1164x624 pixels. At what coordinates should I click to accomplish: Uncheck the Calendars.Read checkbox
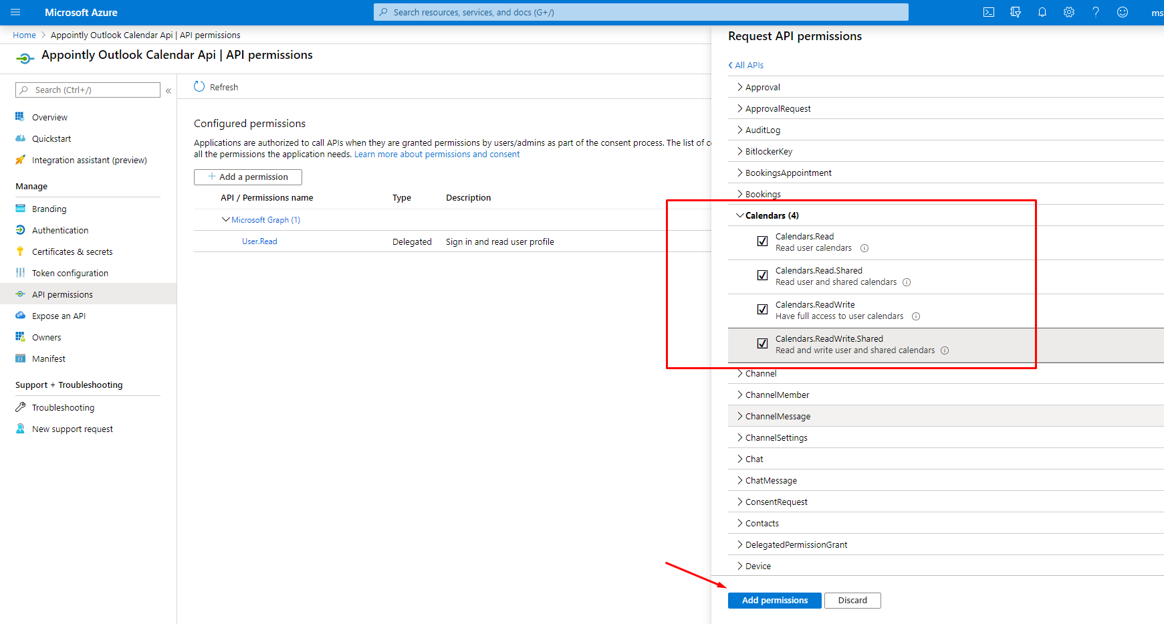tap(762, 241)
